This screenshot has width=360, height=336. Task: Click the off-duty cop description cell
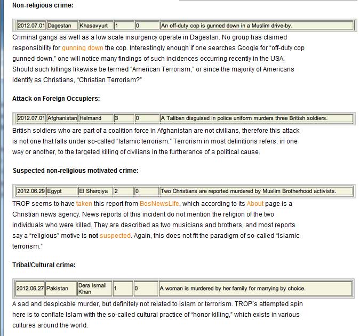[256, 26]
